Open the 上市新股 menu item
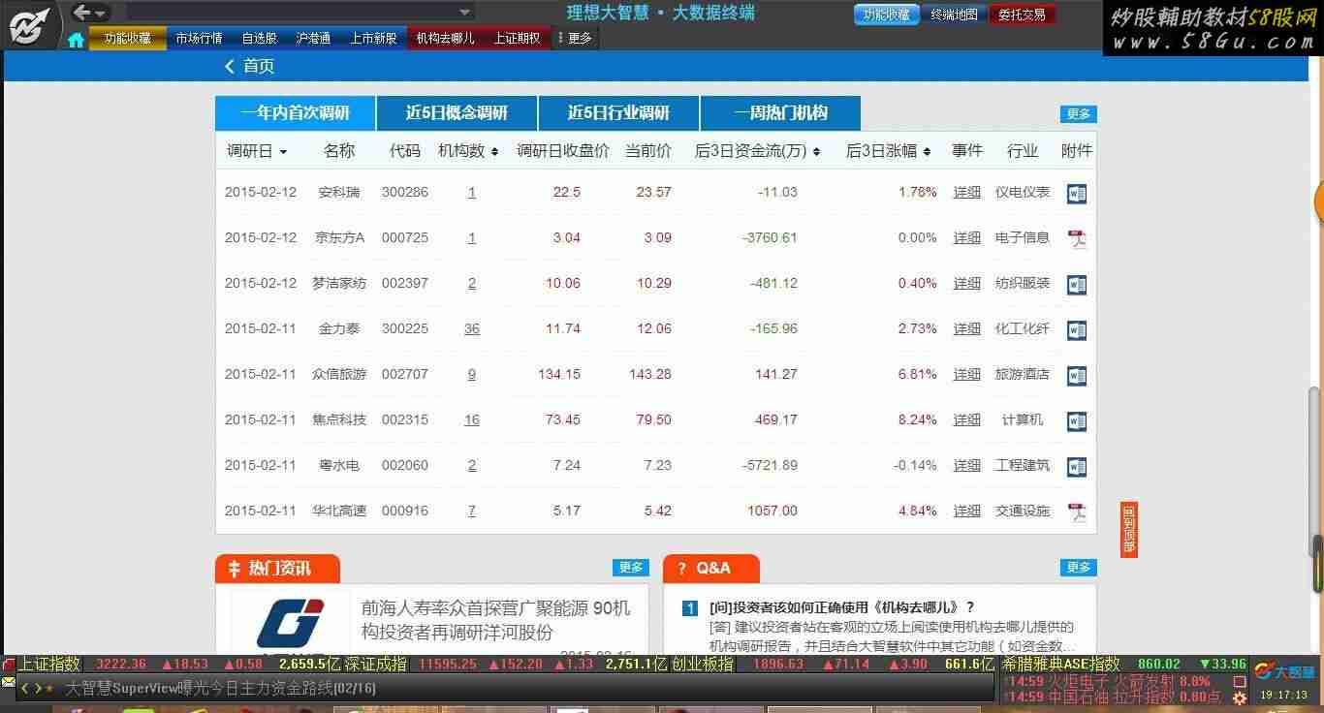The width and height of the screenshot is (1324, 713). [373, 39]
